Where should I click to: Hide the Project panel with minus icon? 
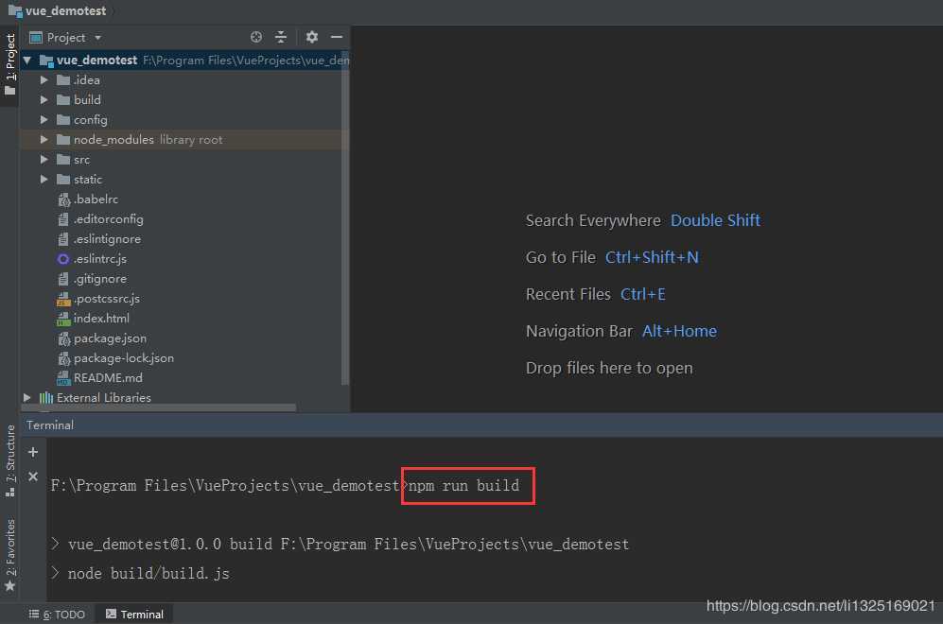click(x=337, y=37)
